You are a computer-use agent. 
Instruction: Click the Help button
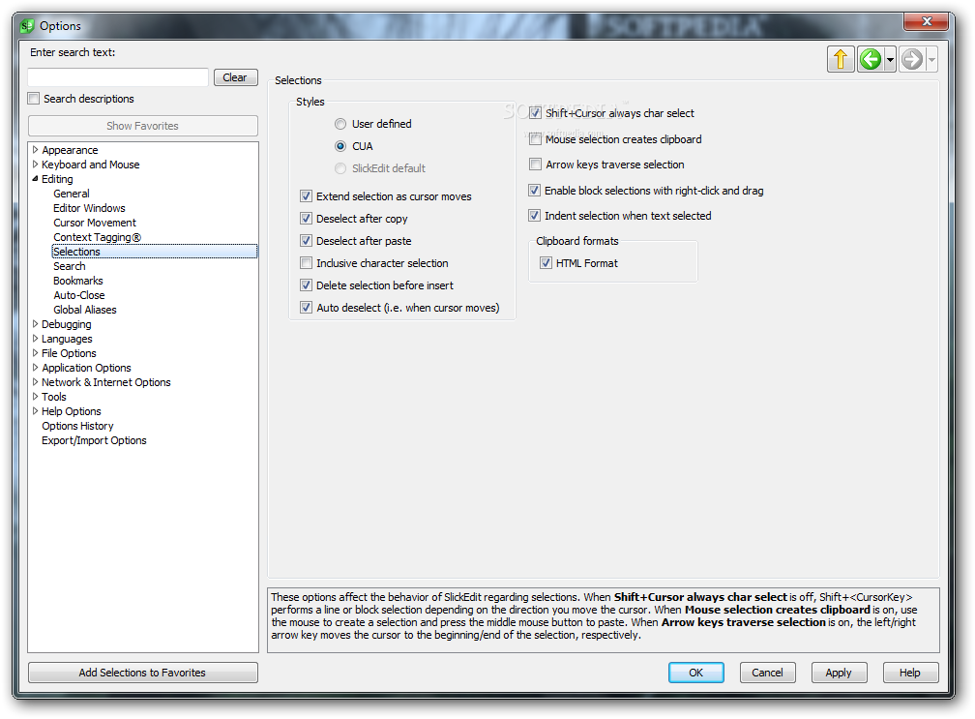910,673
